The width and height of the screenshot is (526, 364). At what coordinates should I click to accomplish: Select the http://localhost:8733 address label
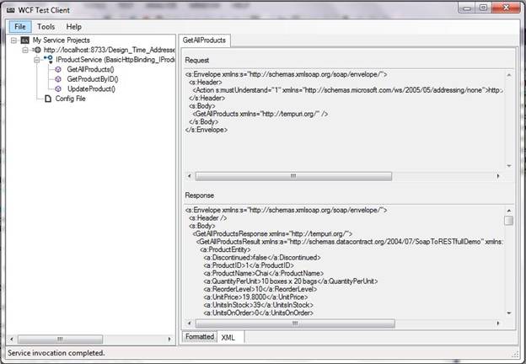[109, 50]
